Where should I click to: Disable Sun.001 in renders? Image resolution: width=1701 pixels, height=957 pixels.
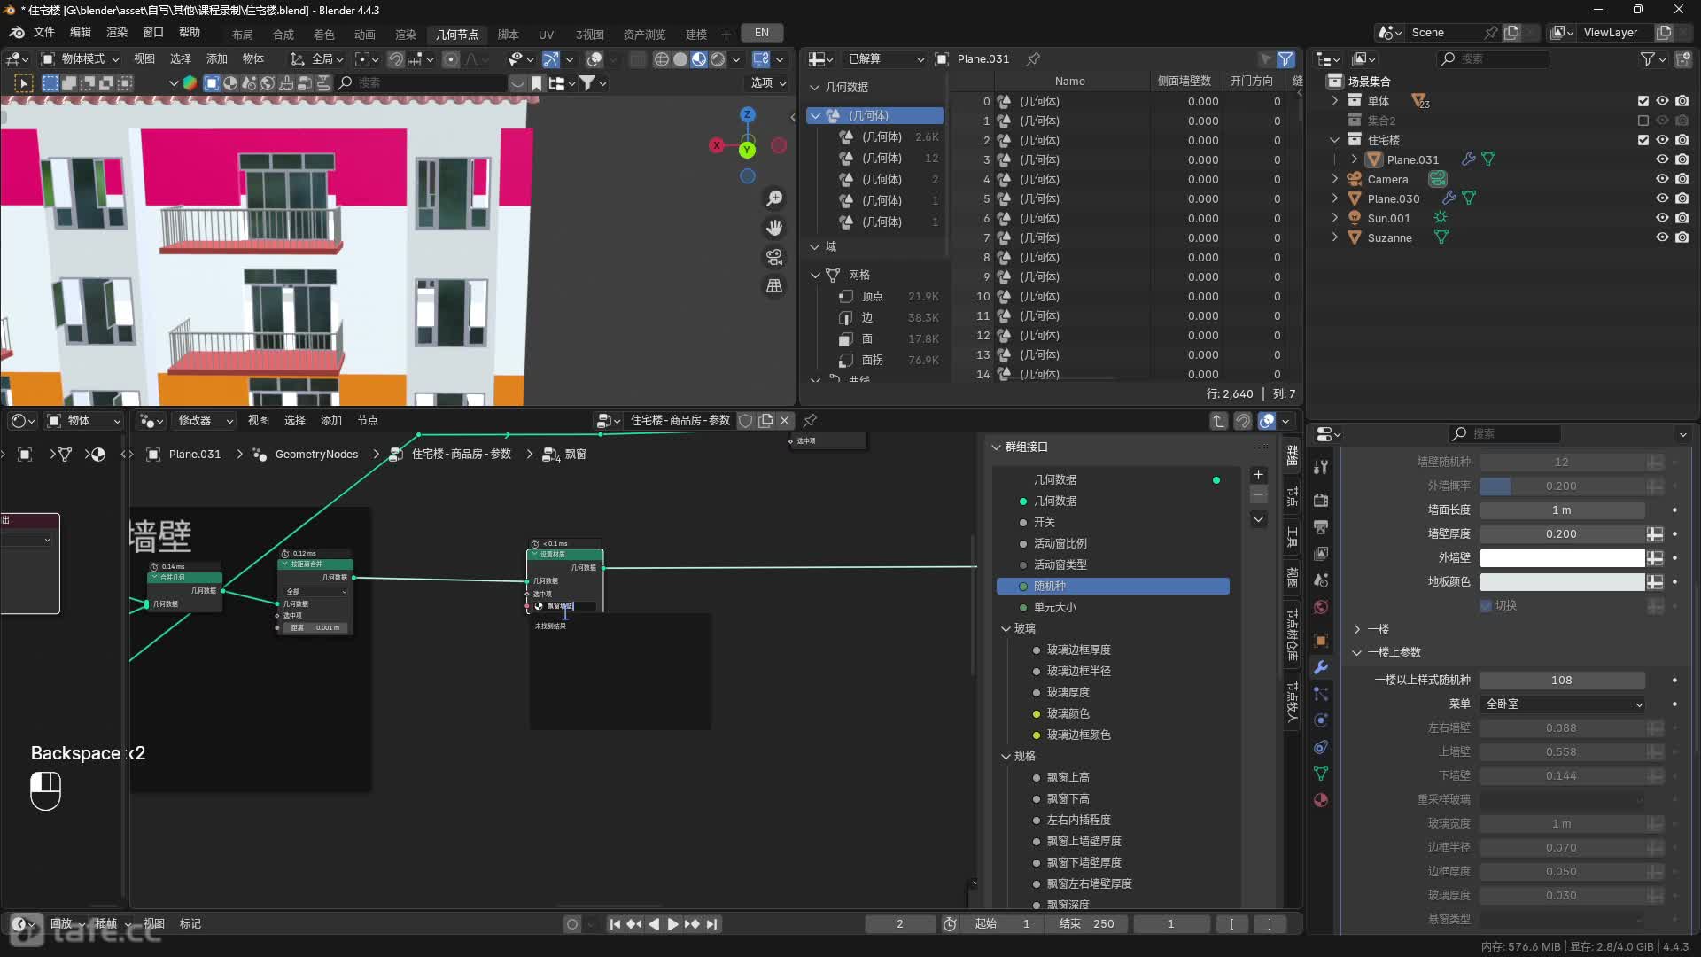[x=1682, y=218]
